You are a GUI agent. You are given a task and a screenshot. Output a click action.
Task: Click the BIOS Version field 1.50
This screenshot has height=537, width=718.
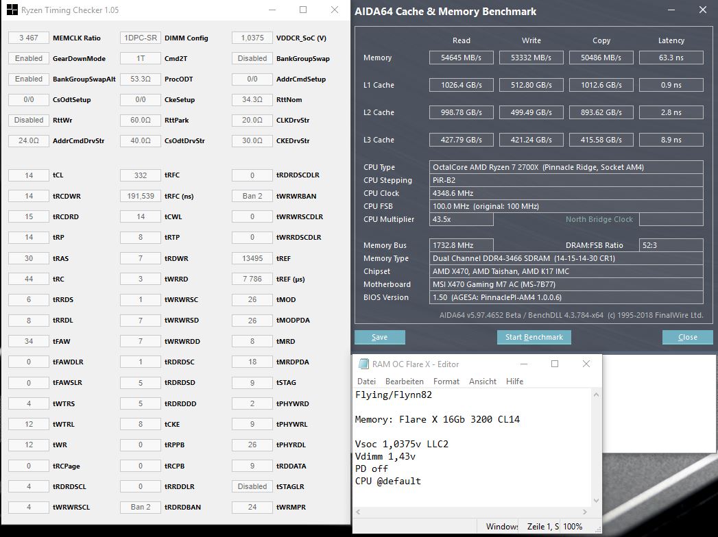point(566,297)
